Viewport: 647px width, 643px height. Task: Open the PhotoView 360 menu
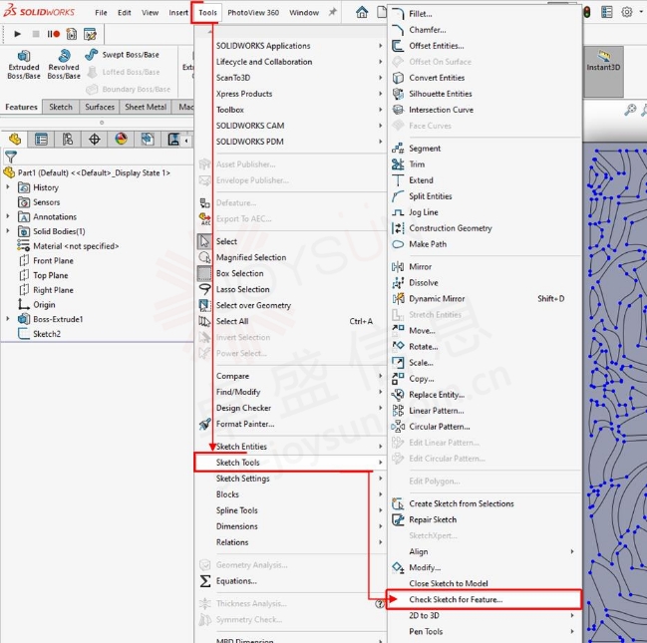[x=253, y=13]
